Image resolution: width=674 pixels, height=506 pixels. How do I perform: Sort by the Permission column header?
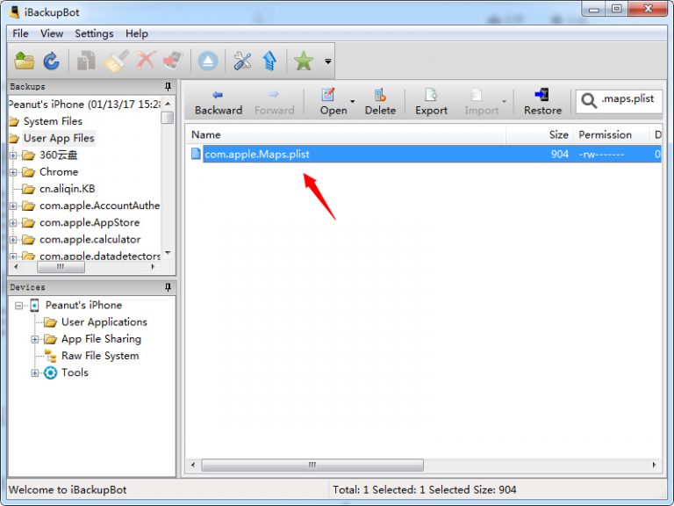point(611,134)
